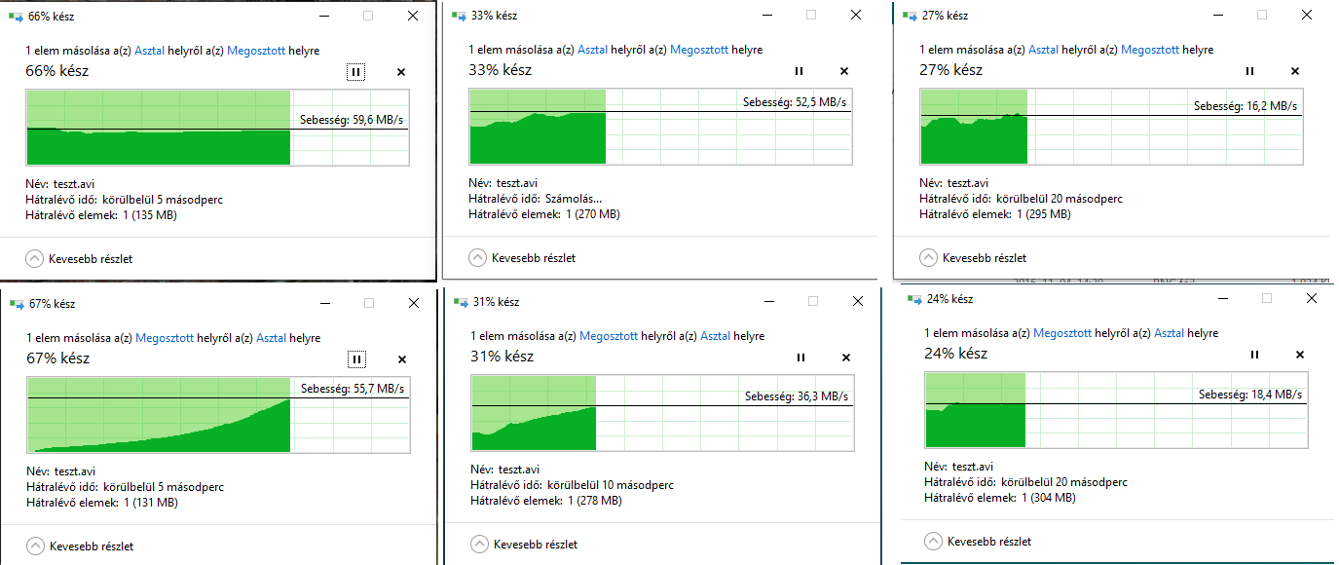Click the copy icon in the 33% window title bar
The image size is (1339, 565).
coord(458,16)
